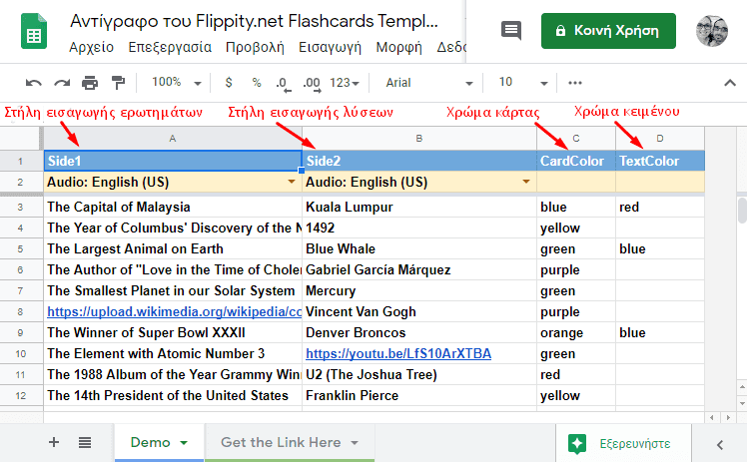Screen dimensions: 747x462
Task: Select row 12 header
Action: point(21,395)
